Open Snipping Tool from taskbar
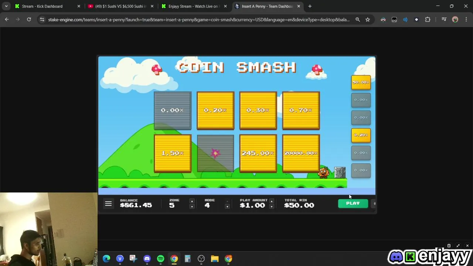Image resolution: width=473 pixels, height=266 pixels. (x=133, y=259)
